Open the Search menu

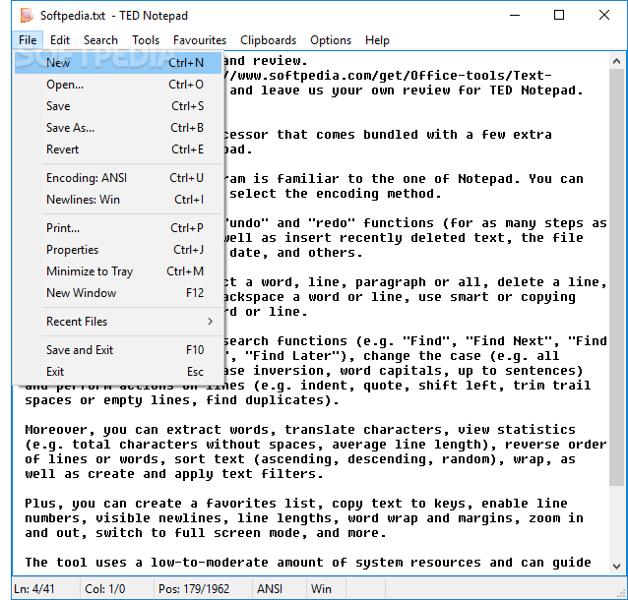click(100, 40)
